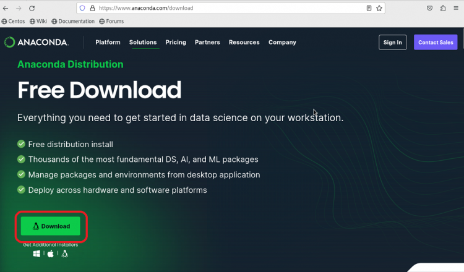Expand the Resources navigation menu
Image resolution: width=464 pixels, height=272 pixels.
click(x=244, y=43)
